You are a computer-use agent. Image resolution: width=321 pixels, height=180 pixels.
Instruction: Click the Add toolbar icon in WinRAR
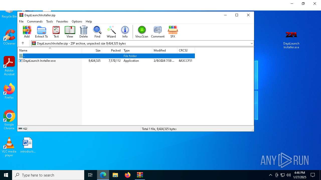pos(27,32)
